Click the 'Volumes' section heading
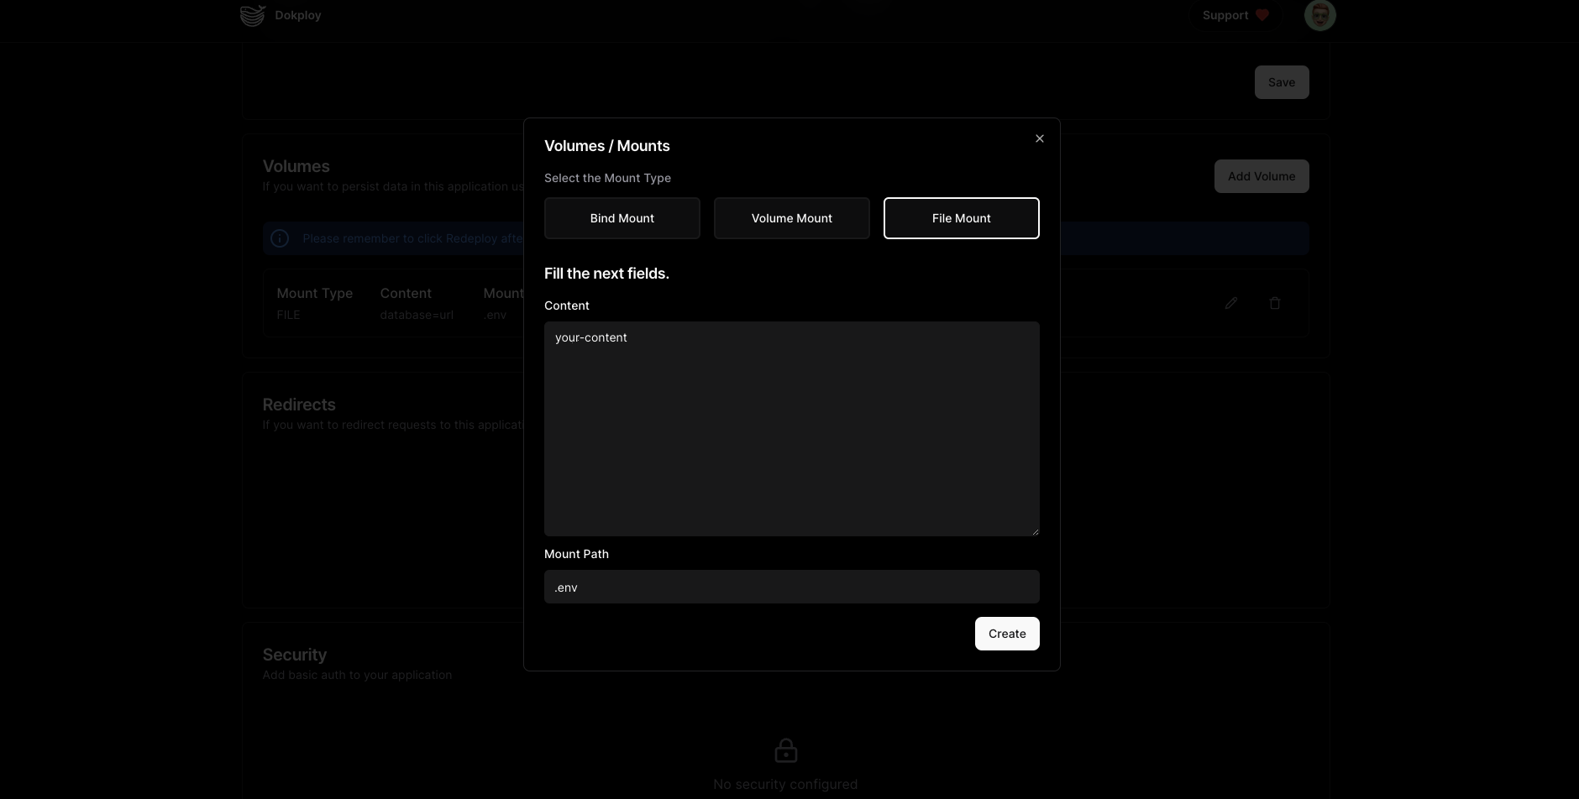 (296, 166)
